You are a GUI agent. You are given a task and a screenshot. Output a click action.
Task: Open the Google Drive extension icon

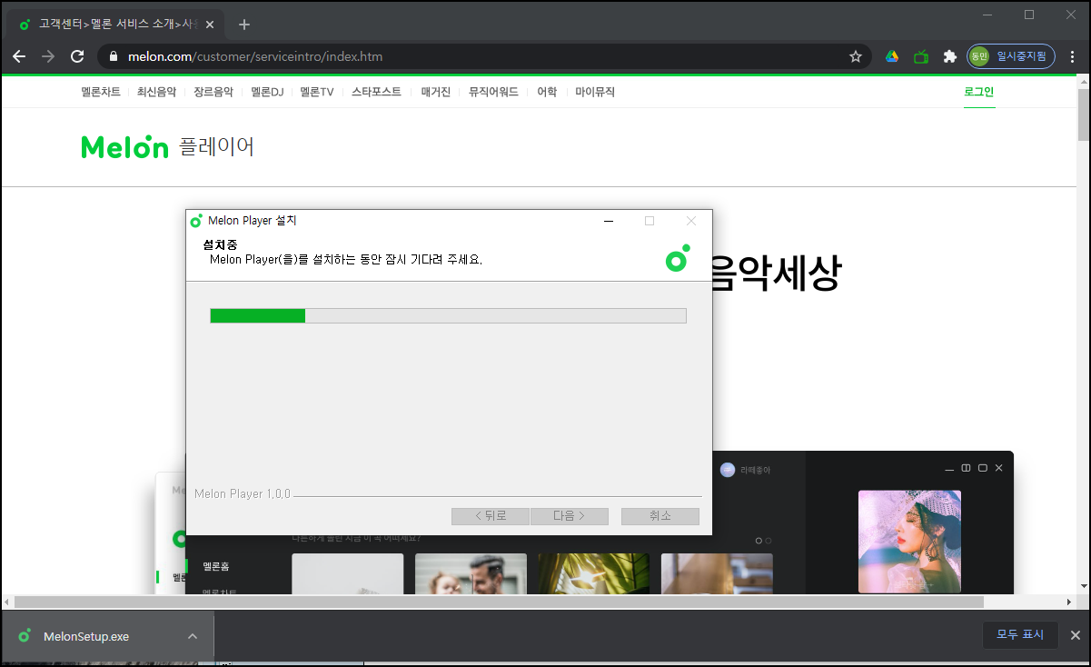pyautogui.click(x=892, y=56)
